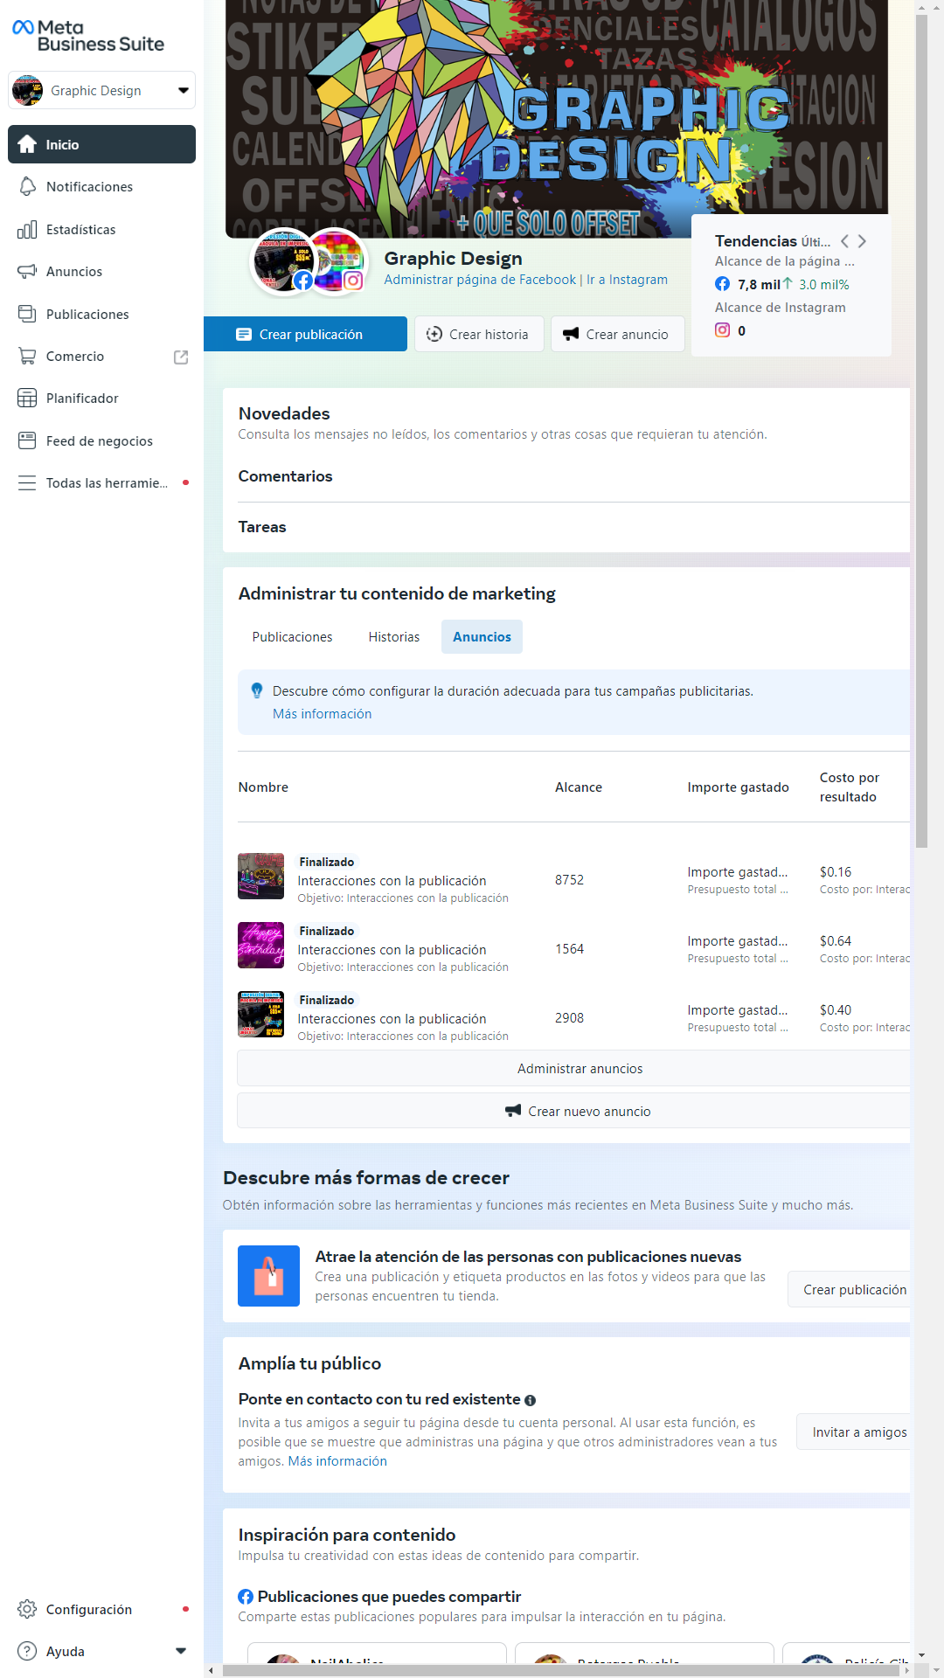Click lightbulb tip icon in banner
The image size is (944, 1678).
tap(257, 690)
